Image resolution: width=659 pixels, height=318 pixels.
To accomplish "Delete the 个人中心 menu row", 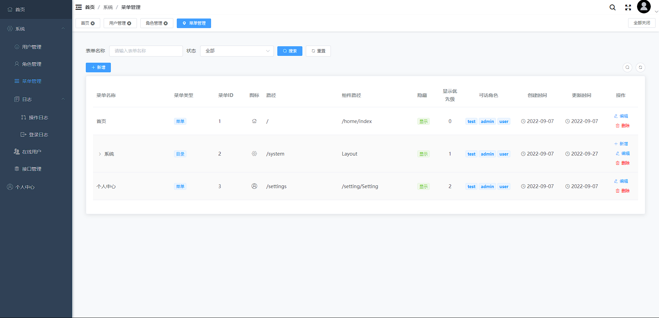I will (623, 191).
